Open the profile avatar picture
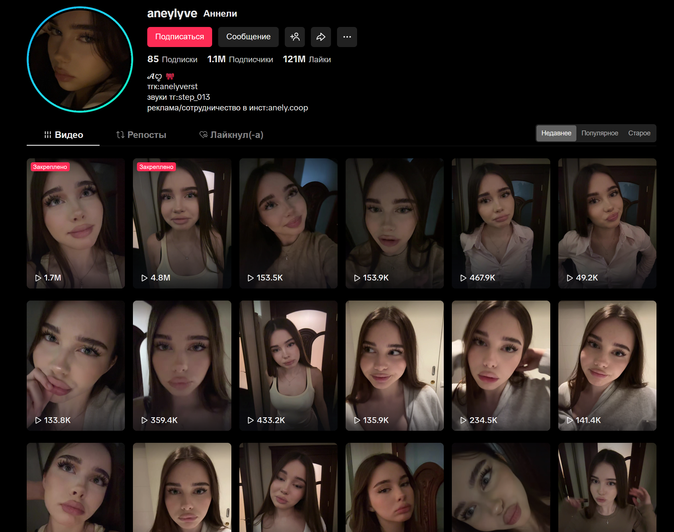This screenshot has width=674, height=532. pyautogui.click(x=80, y=59)
